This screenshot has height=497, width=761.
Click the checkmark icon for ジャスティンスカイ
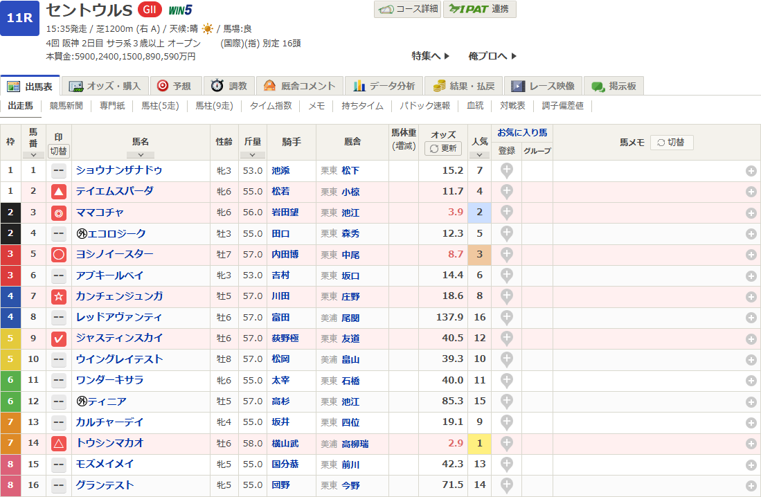[x=59, y=338]
